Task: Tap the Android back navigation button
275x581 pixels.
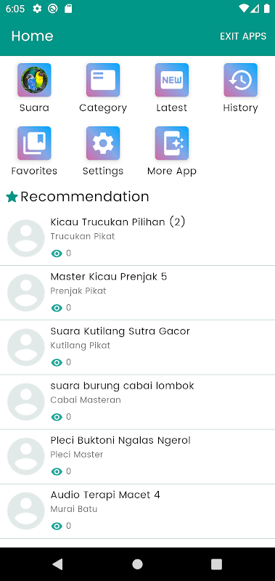Action: pyautogui.click(x=57, y=564)
